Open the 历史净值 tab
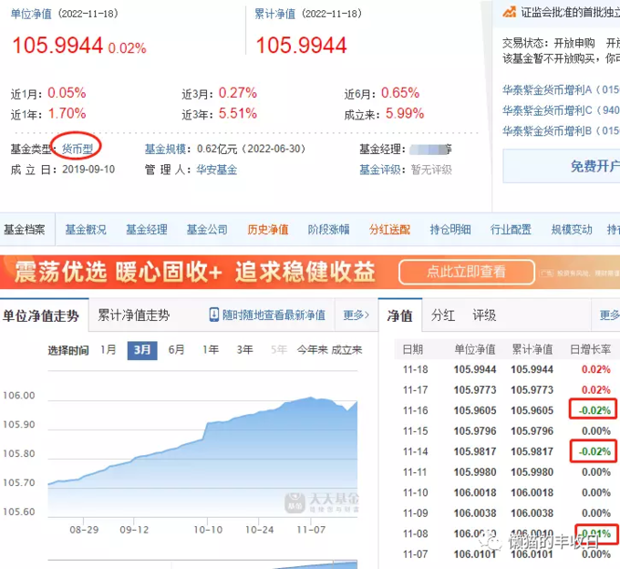620x569 pixels. (268, 230)
